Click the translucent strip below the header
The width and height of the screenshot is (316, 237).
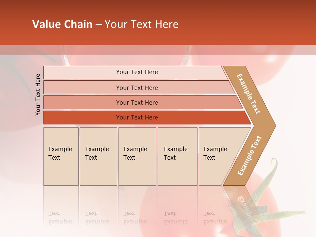tap(158, 50)
